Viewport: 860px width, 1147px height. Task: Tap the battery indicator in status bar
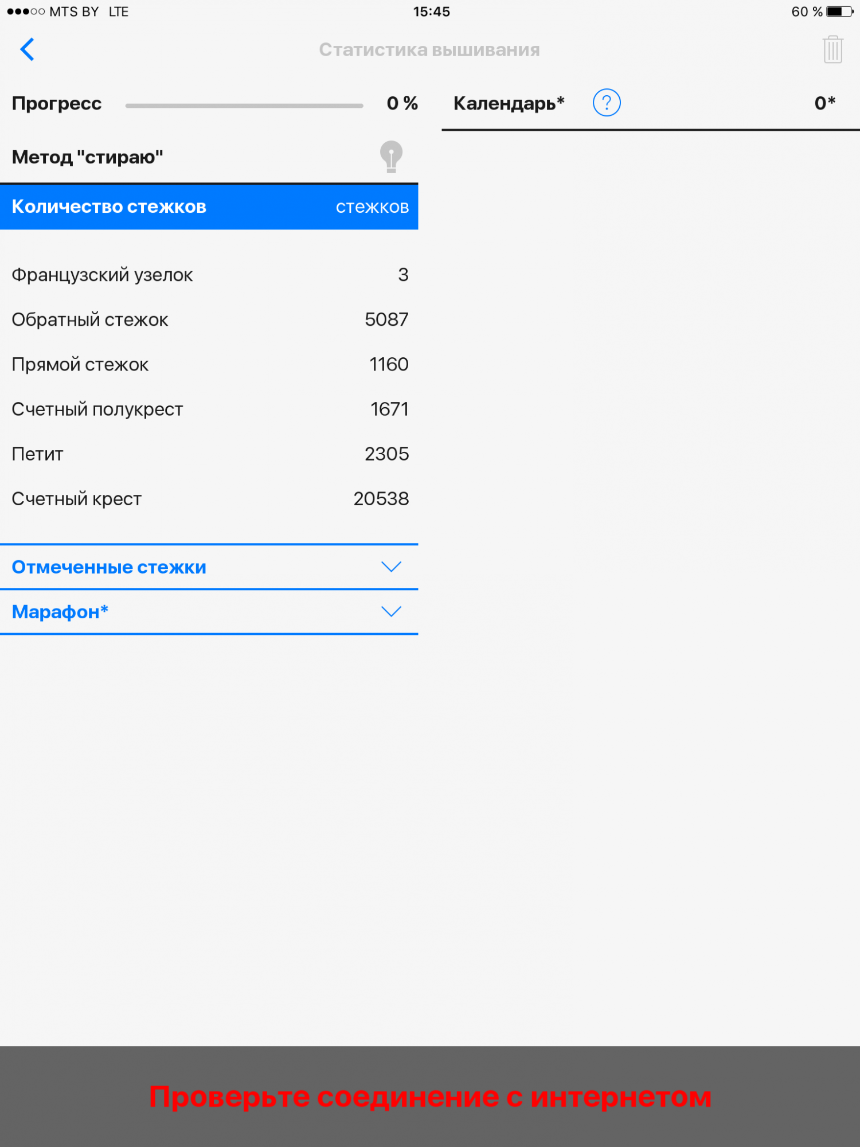(x=839, y=12)
